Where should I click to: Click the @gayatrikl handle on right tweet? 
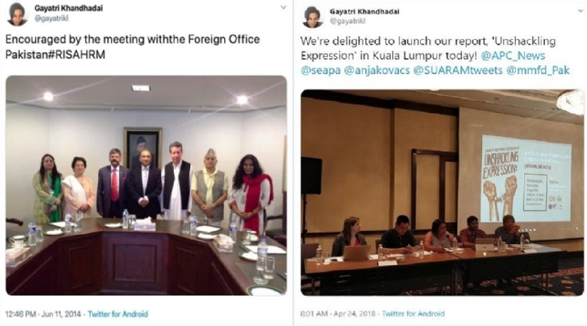tap(347, 21)
